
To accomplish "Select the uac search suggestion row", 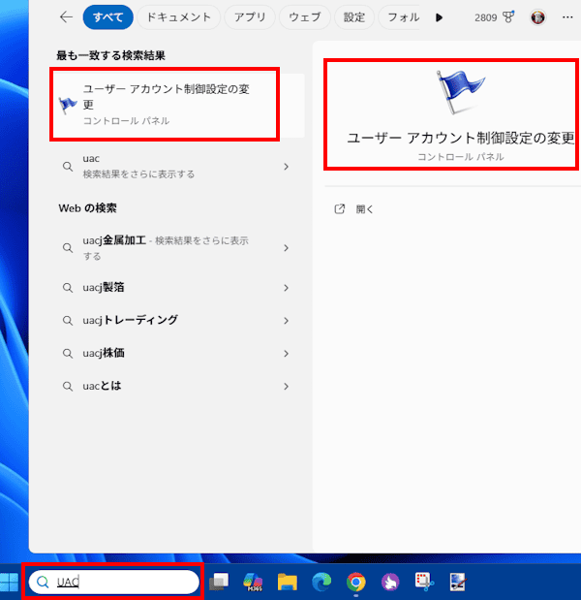I will click(x=176, y=166).
